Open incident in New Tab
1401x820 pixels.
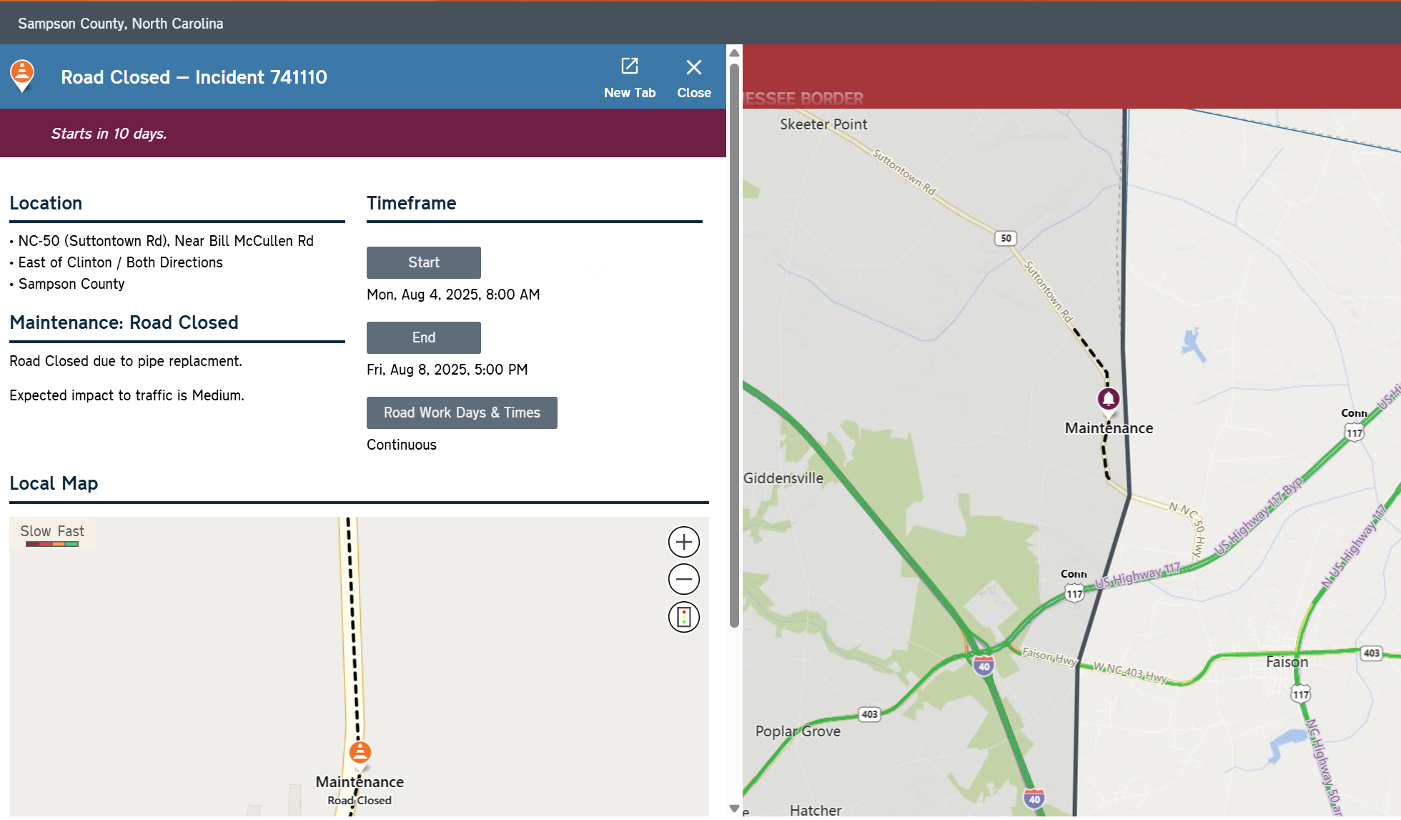(x=629, y=77)
